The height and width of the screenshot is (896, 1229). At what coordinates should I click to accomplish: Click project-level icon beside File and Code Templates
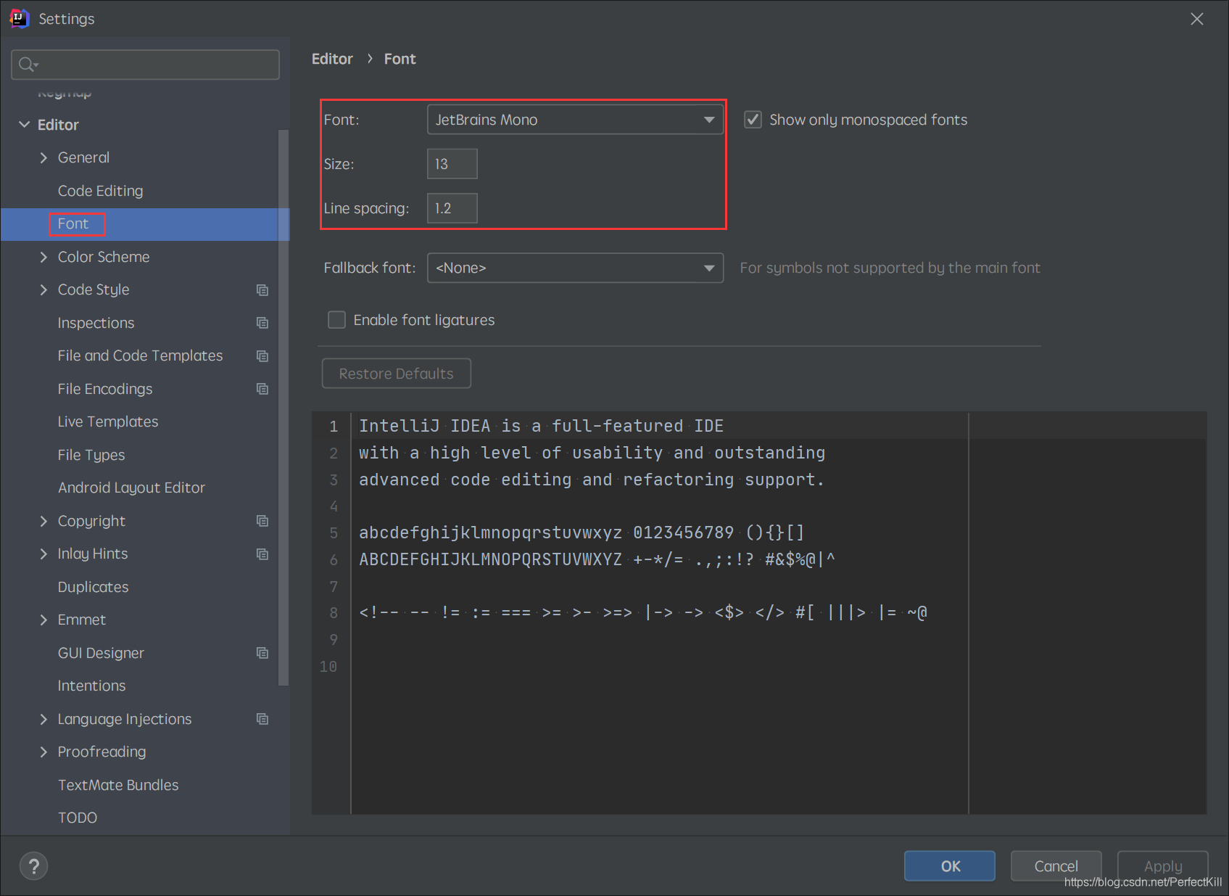point(262,355)
